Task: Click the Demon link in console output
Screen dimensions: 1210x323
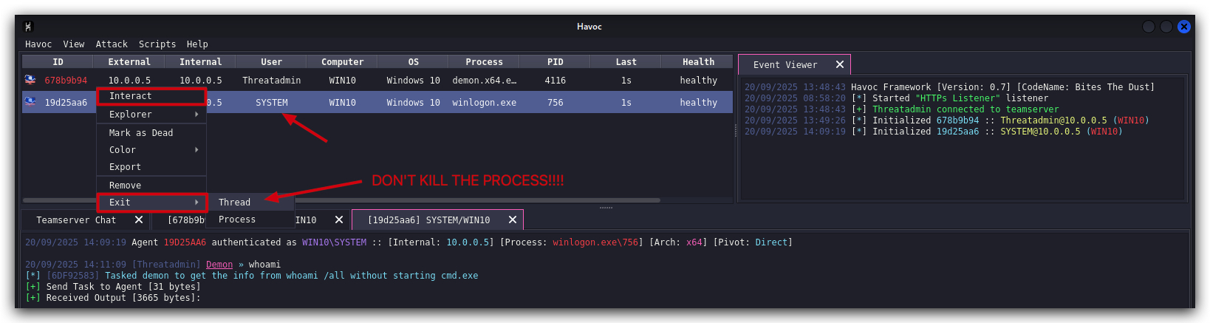Action: click(219, 265)
